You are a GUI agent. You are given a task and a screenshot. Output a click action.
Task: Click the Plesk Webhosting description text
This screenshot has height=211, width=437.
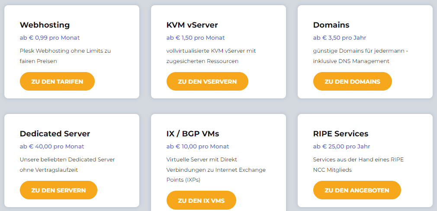(x=65, y=56)
